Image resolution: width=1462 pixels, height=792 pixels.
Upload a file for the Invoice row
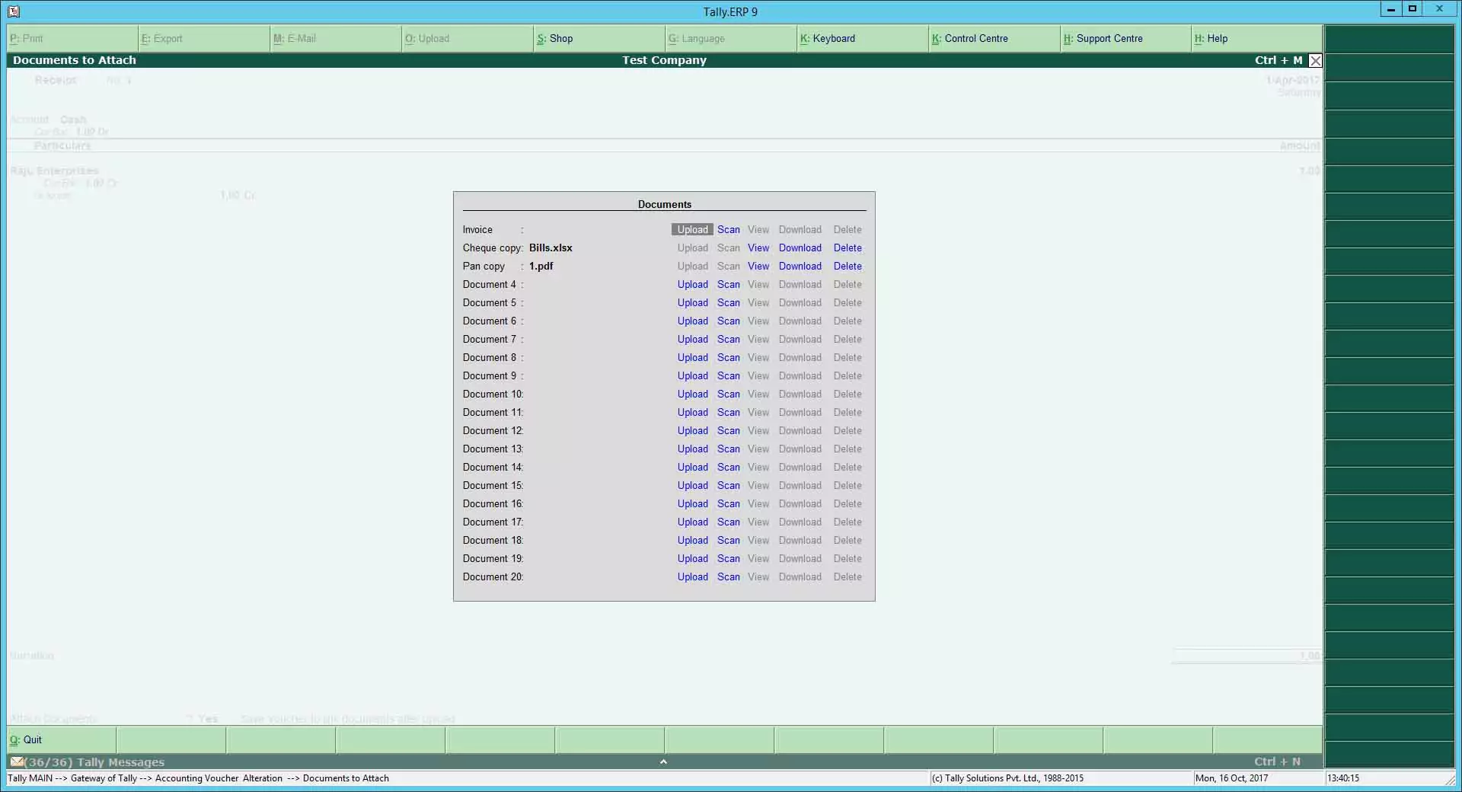(692, 229)
